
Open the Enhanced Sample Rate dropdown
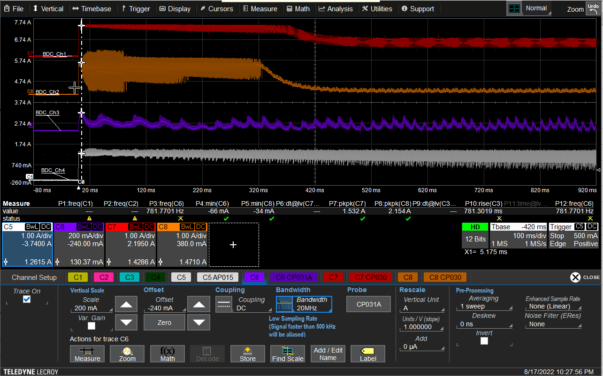coord(553,306)
